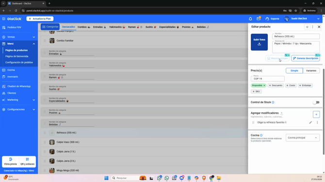Screen dimensions: 325x182
Task: Open File Explorer from taskbar
Action: [219, 178]
